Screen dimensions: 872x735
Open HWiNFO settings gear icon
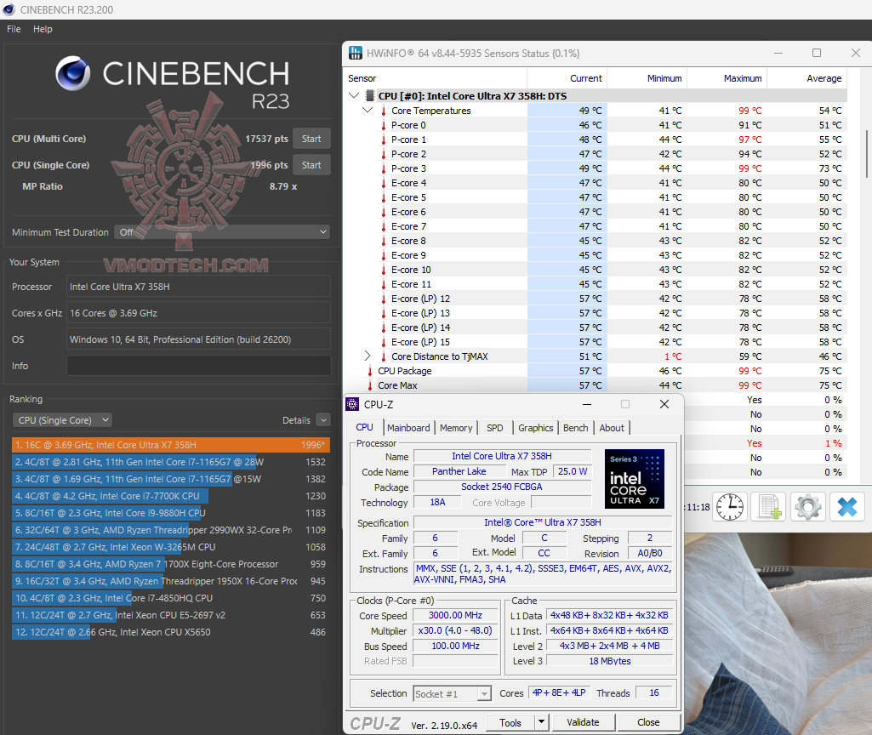click(x=807, y=506)
